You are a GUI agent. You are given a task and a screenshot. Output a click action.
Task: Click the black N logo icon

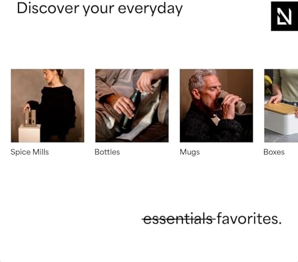click(284, 16)
